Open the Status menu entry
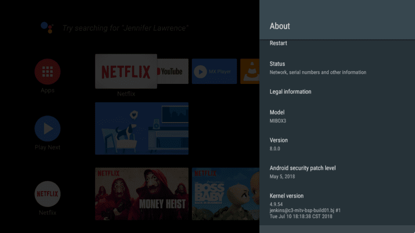The height and width of the screenshot is (233, 415). [x=337, y=68]
